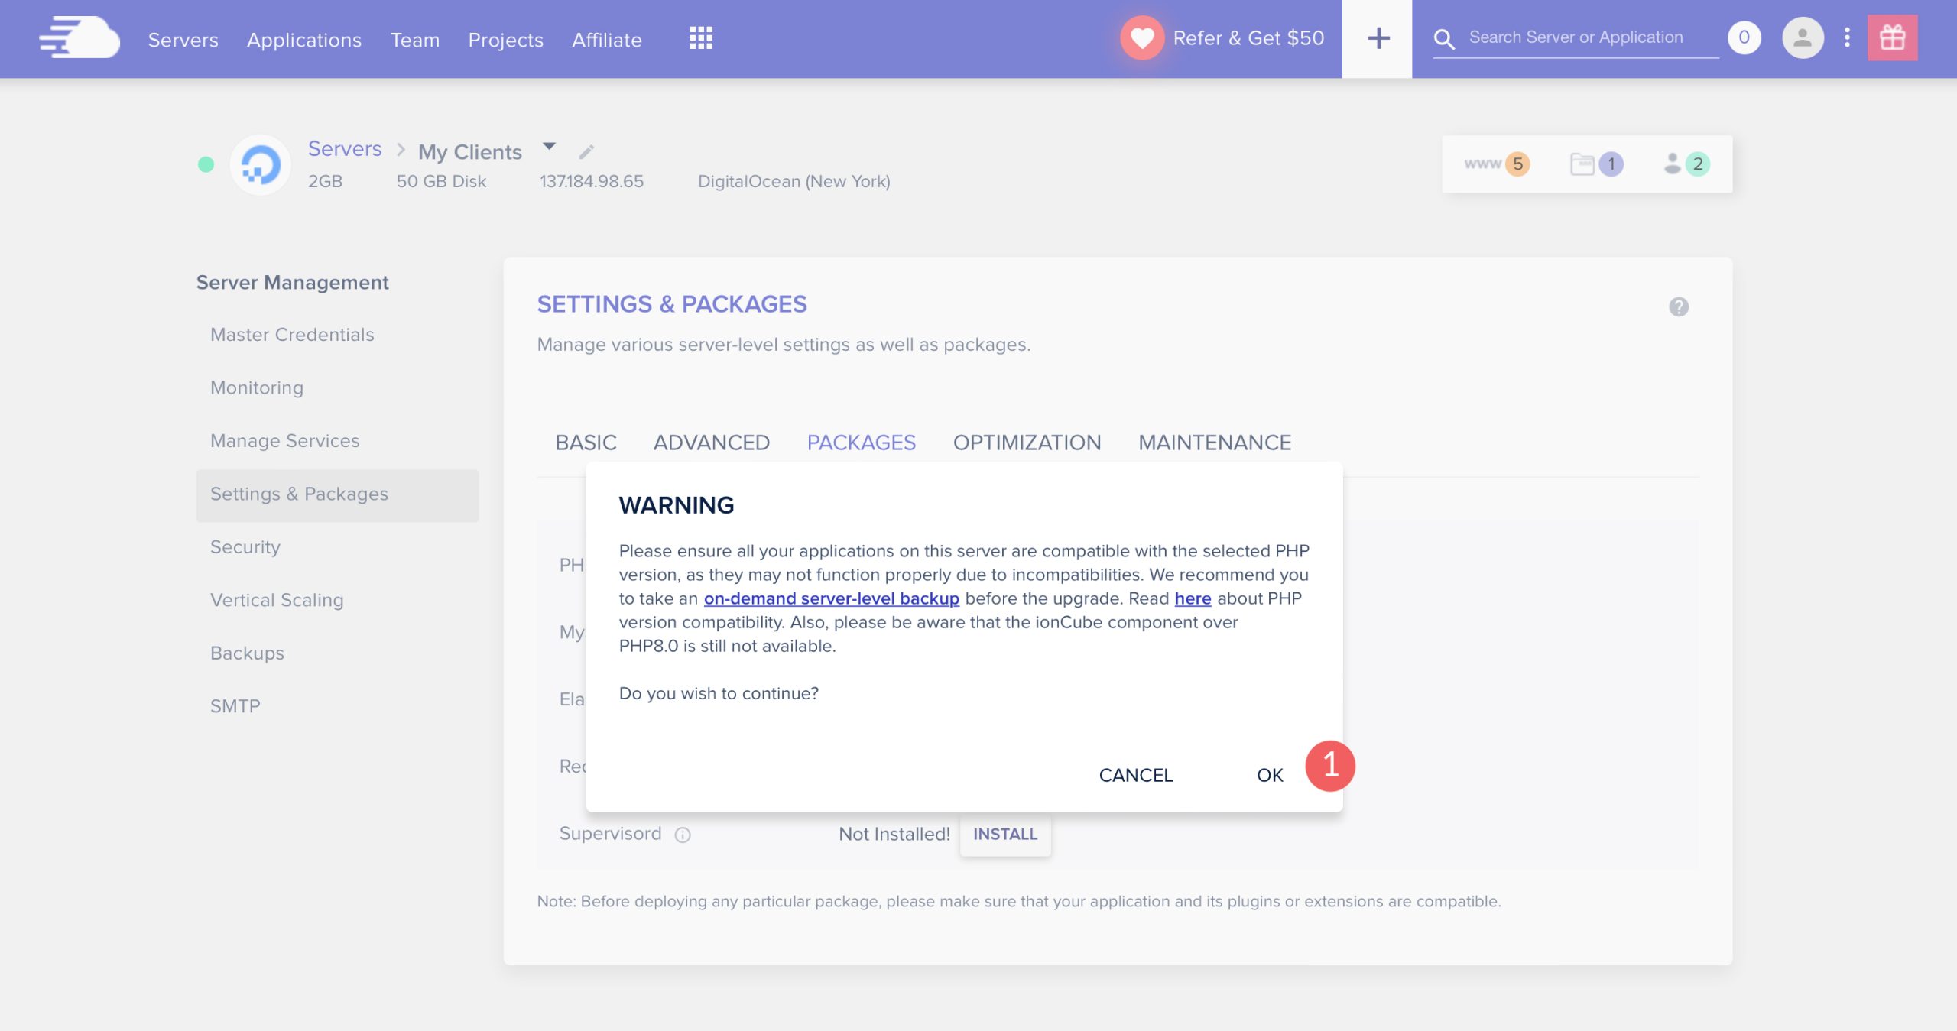The image size is (1957, 1031).
Task: Open the grid/apps menu icon
Action: pos(700,37)
